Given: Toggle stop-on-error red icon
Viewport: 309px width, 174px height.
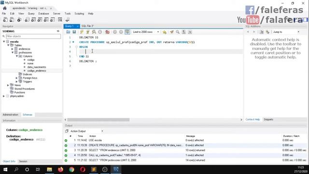Looking at the screenshot, I should (x=107, y=32).
